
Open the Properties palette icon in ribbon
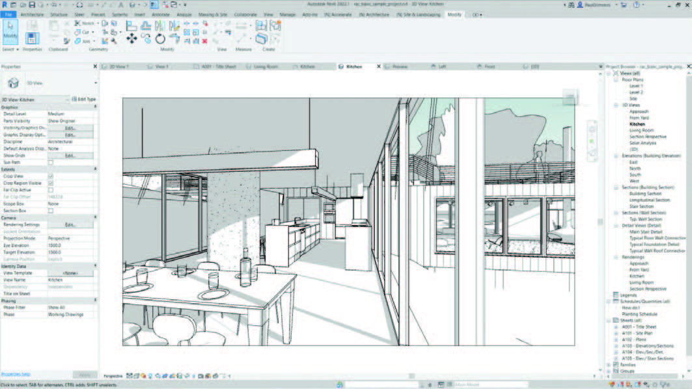point(32,37)
